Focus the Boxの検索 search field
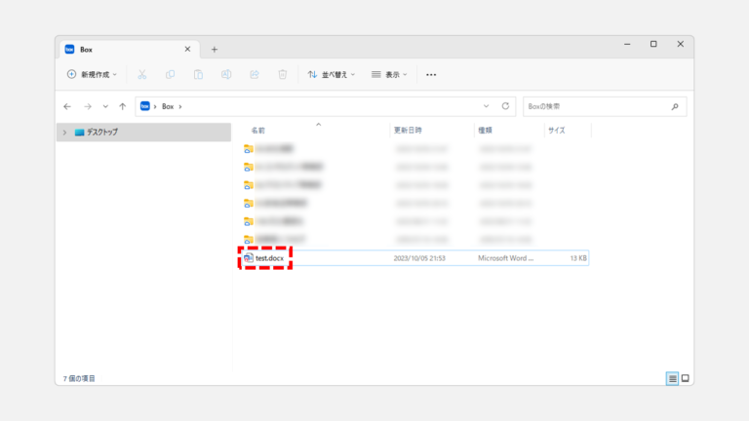This screenshot has width=749, height=421. pos(605,106)
